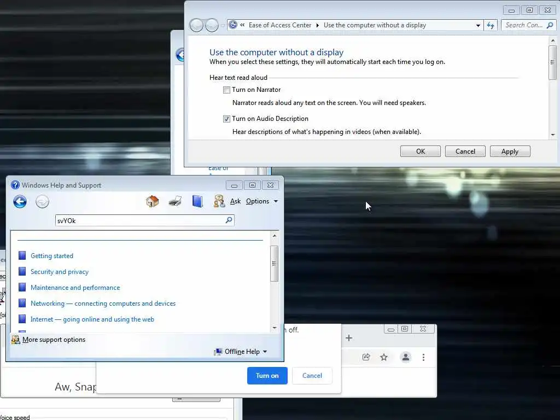Click back button in Ease of Access window
Screen dimensions: 560x420
click(196, 25)
